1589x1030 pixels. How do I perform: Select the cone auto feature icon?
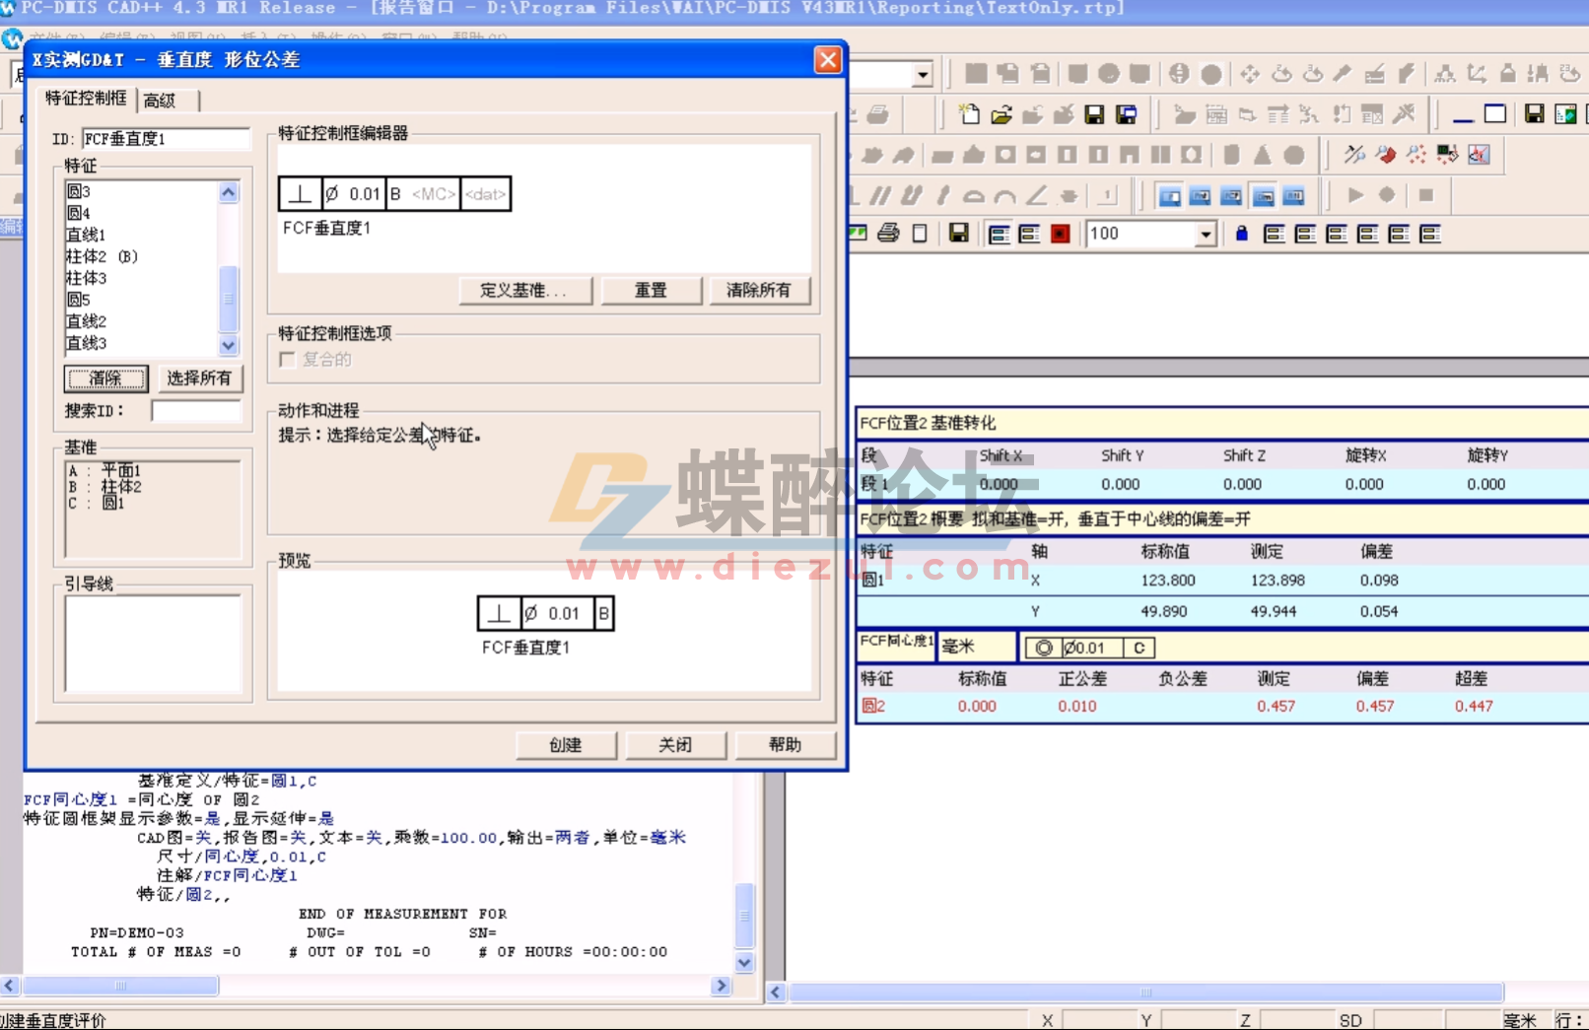(x=1261, y=154)
